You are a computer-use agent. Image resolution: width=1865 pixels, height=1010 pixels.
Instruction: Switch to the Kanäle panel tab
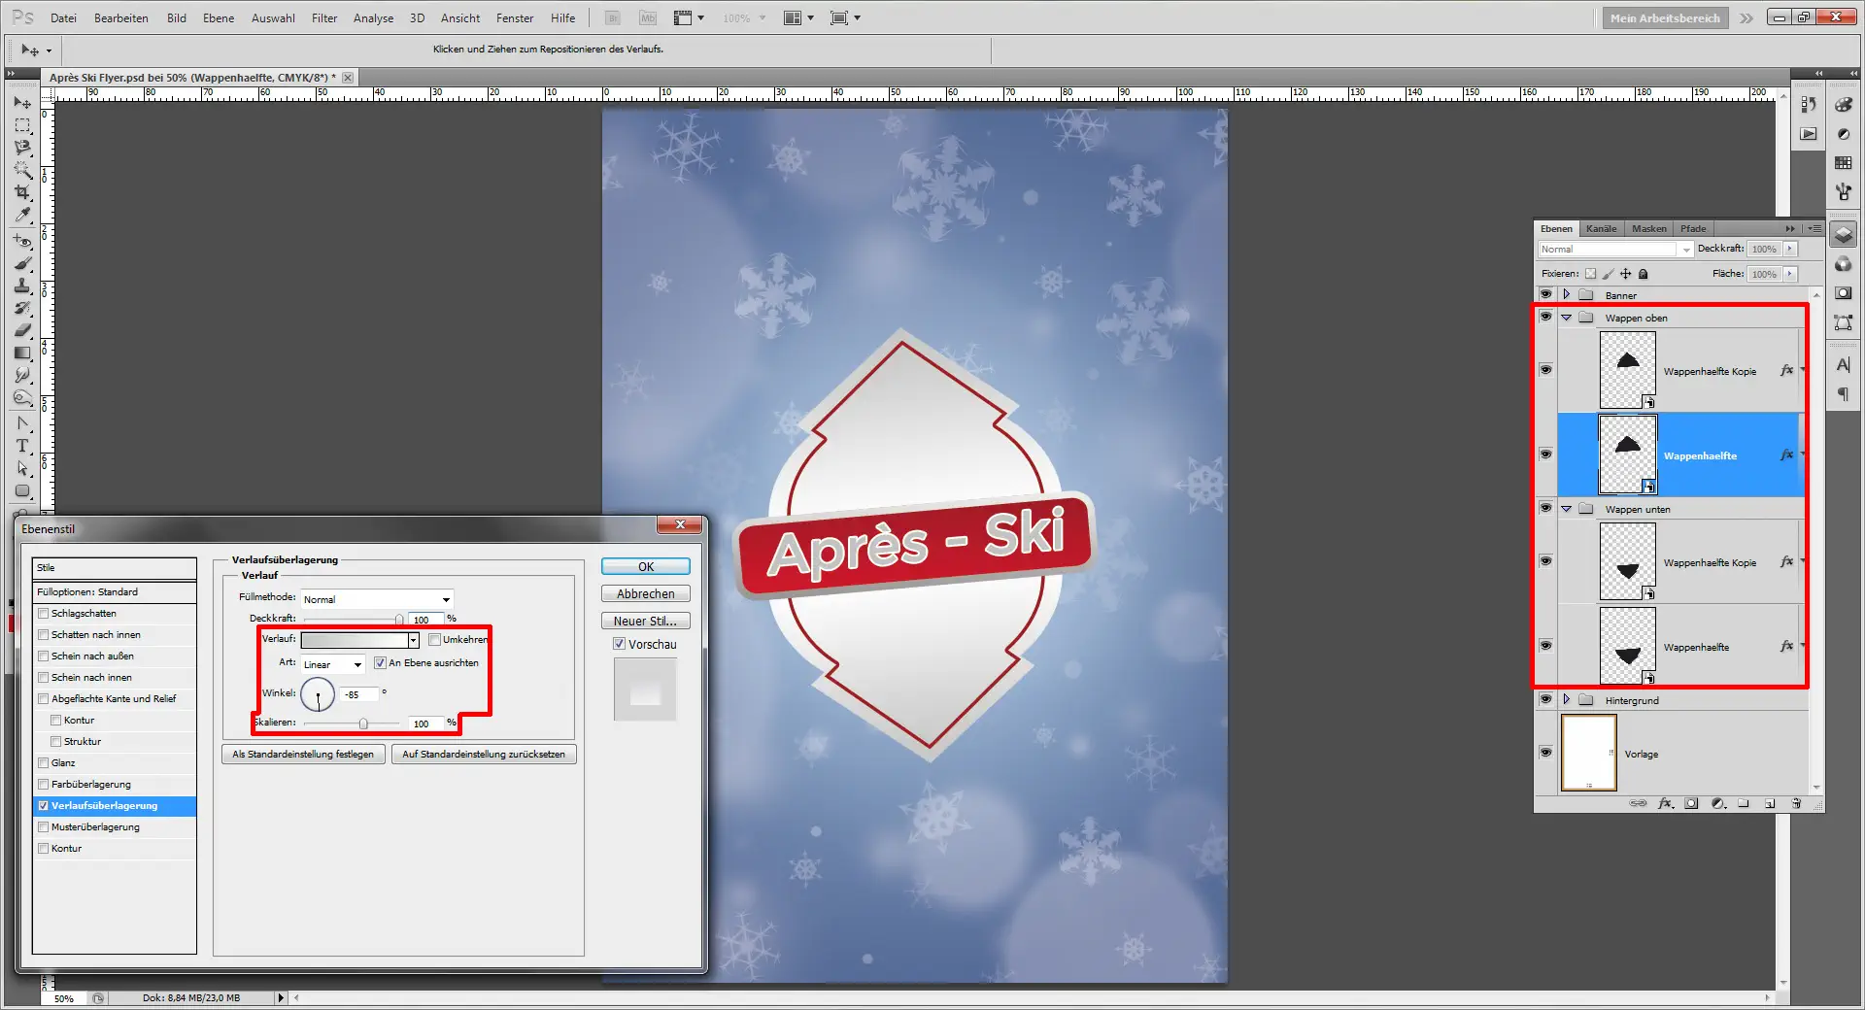tap(1601, 228)
